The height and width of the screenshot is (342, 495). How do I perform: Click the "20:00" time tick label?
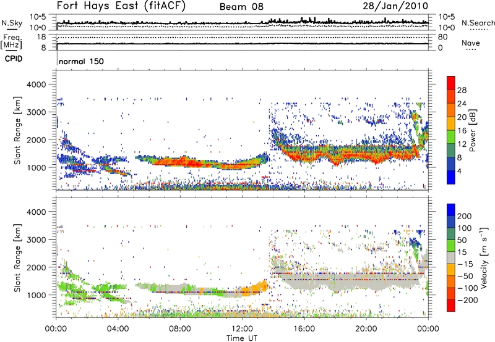(x=366, y=329)
